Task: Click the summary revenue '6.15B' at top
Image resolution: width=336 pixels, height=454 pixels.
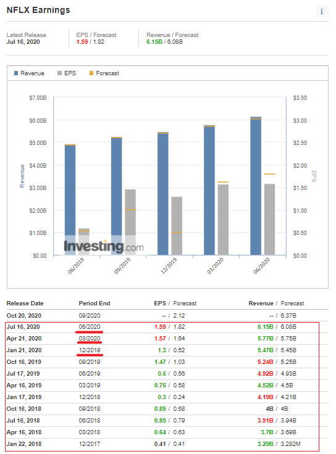Action: (154, 42)
